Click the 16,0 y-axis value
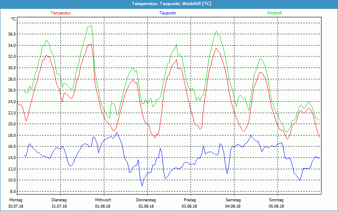The image size is (338, 211). pyautogui.click(x=12, y=146)
